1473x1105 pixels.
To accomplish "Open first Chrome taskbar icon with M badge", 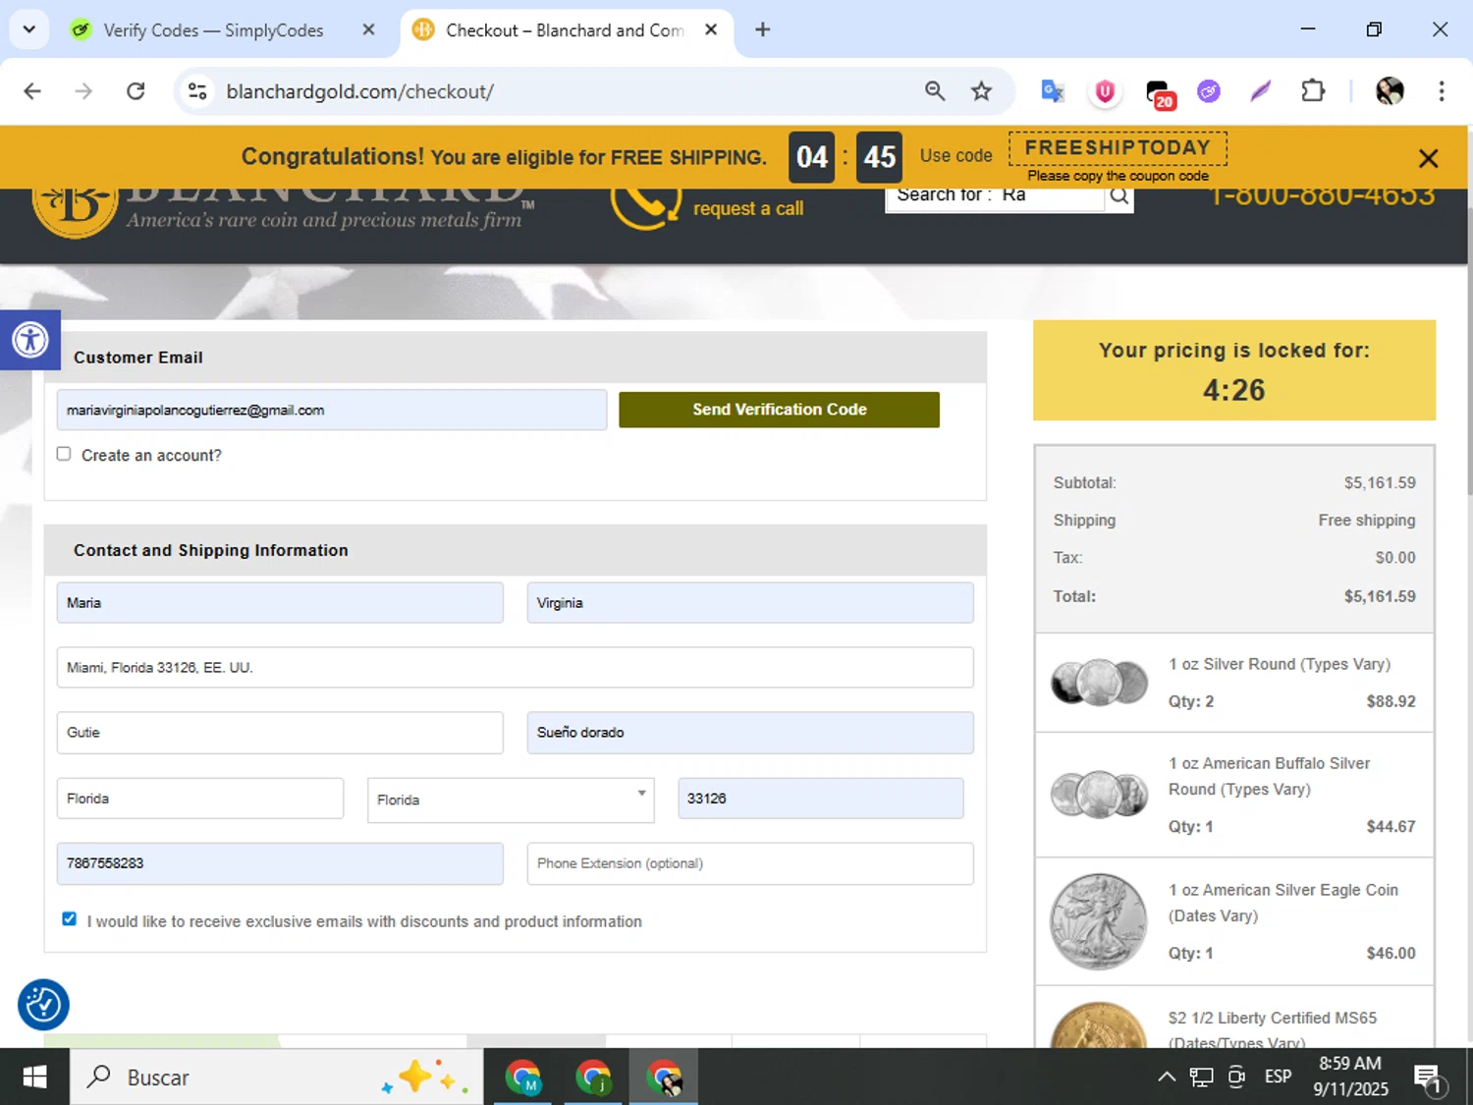I will pyautogui.click(x=522, y=1077).
